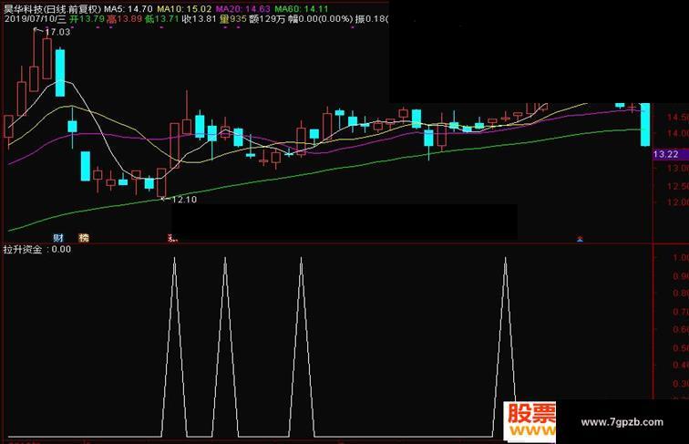Click the change value 幅0.00(0.00%)
The height and width of the screenshot is (444, 689).
pos(320,19)
